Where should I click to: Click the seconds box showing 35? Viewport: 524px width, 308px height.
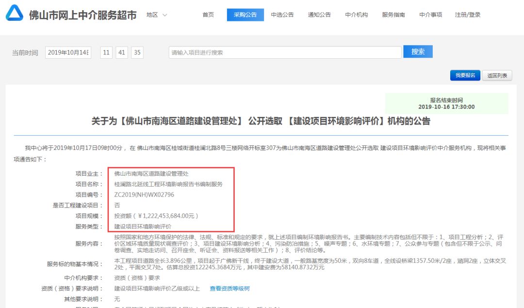pyautogui.click(x=137, y=52)
